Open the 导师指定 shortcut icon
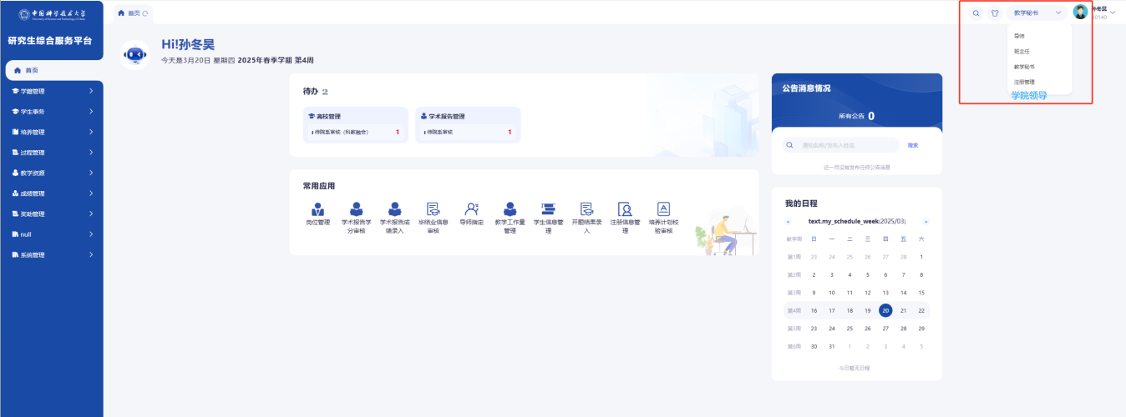 point(471,209)
